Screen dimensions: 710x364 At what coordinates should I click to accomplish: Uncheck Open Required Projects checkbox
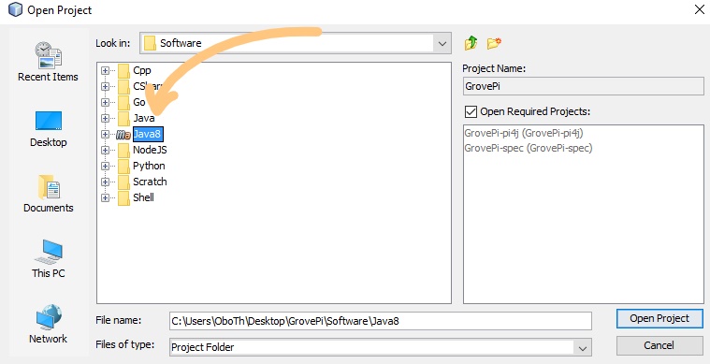coord(471,111)
